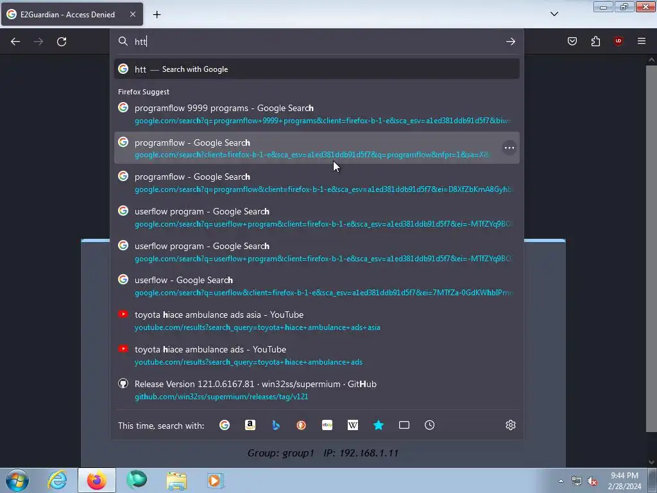657x493 pixels.
Task: Search this time with DuckDuckGo icon
Action: (x=302, y=425)
